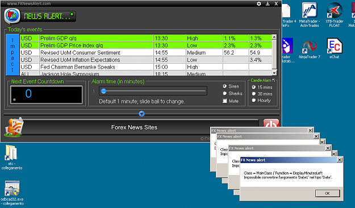Click the green status light beside News Alert

(72, 14)
